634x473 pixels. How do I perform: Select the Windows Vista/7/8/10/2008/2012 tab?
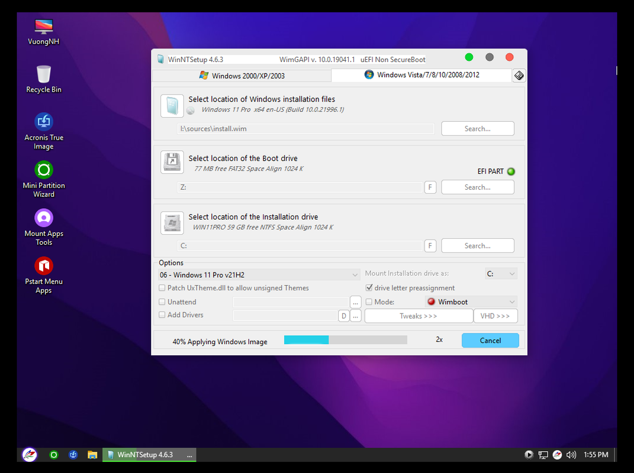pos(421,74)
